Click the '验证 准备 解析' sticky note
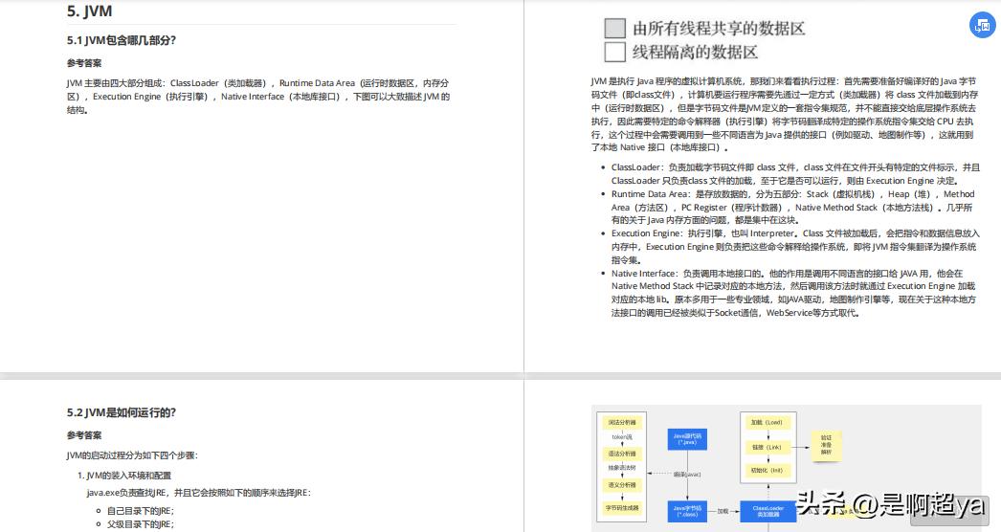 [826, 445]
